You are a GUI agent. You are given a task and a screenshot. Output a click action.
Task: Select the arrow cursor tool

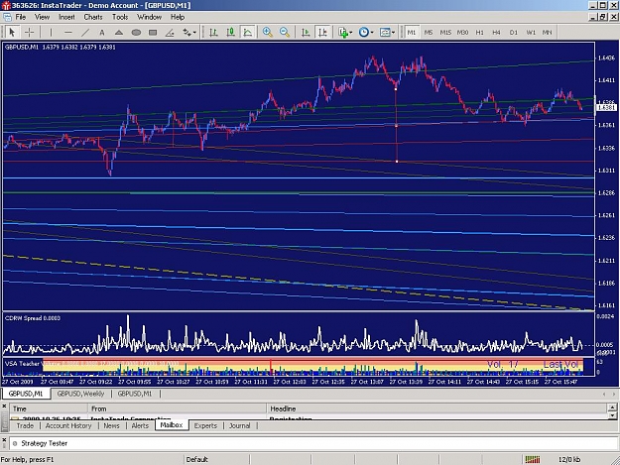click(12, 33)
